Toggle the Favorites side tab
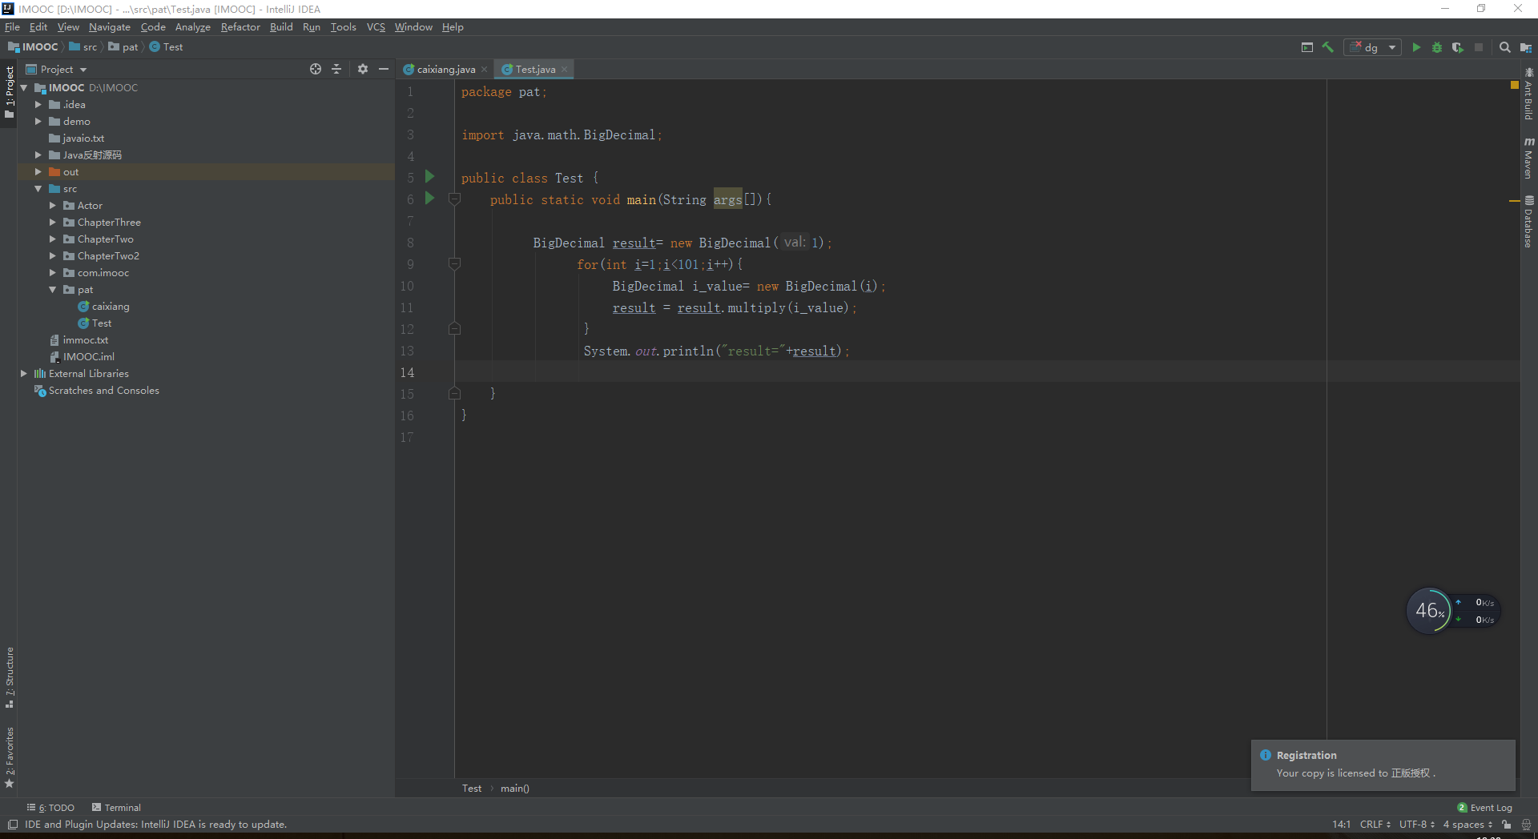1538x839 pixels. click(9, 757)
